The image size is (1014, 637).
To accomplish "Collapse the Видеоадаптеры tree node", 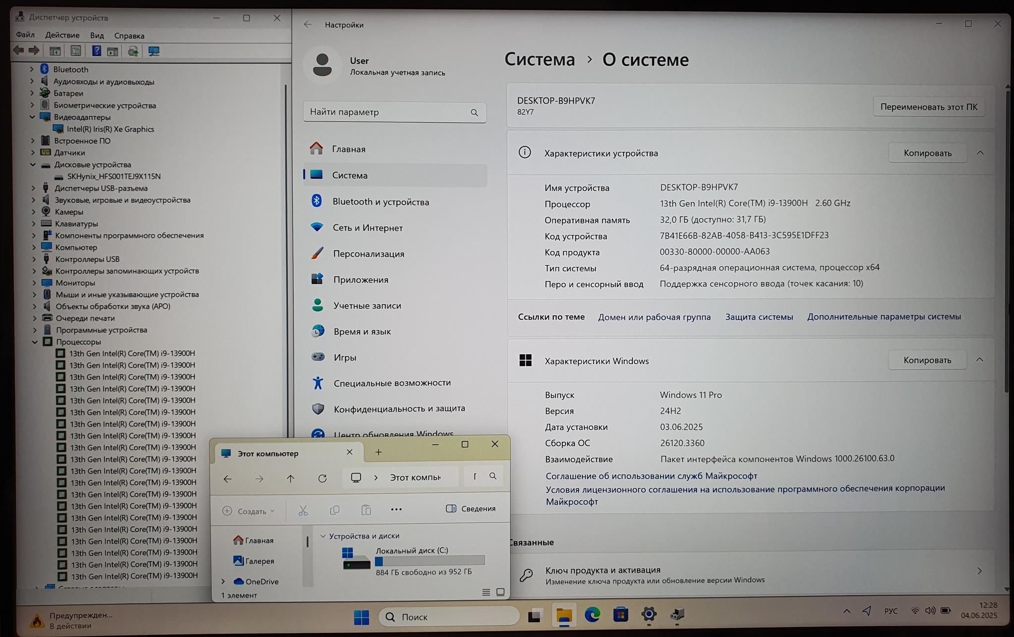I will click(x=33, y=117).
